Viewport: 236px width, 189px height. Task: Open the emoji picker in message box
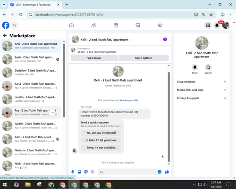tap(160, 172)
